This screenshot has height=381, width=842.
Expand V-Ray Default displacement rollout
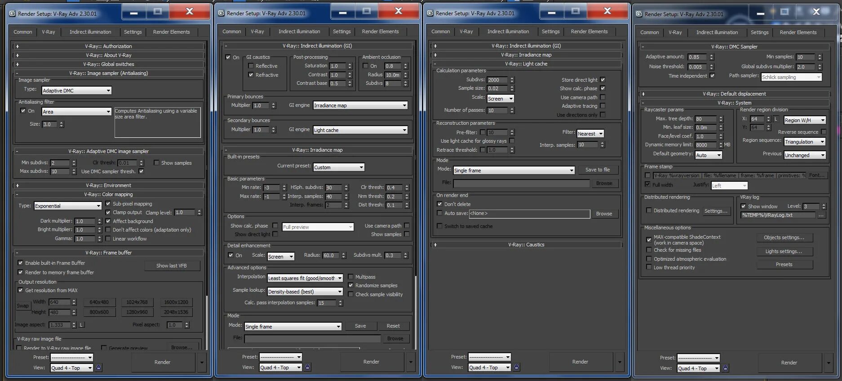point(734,94)
